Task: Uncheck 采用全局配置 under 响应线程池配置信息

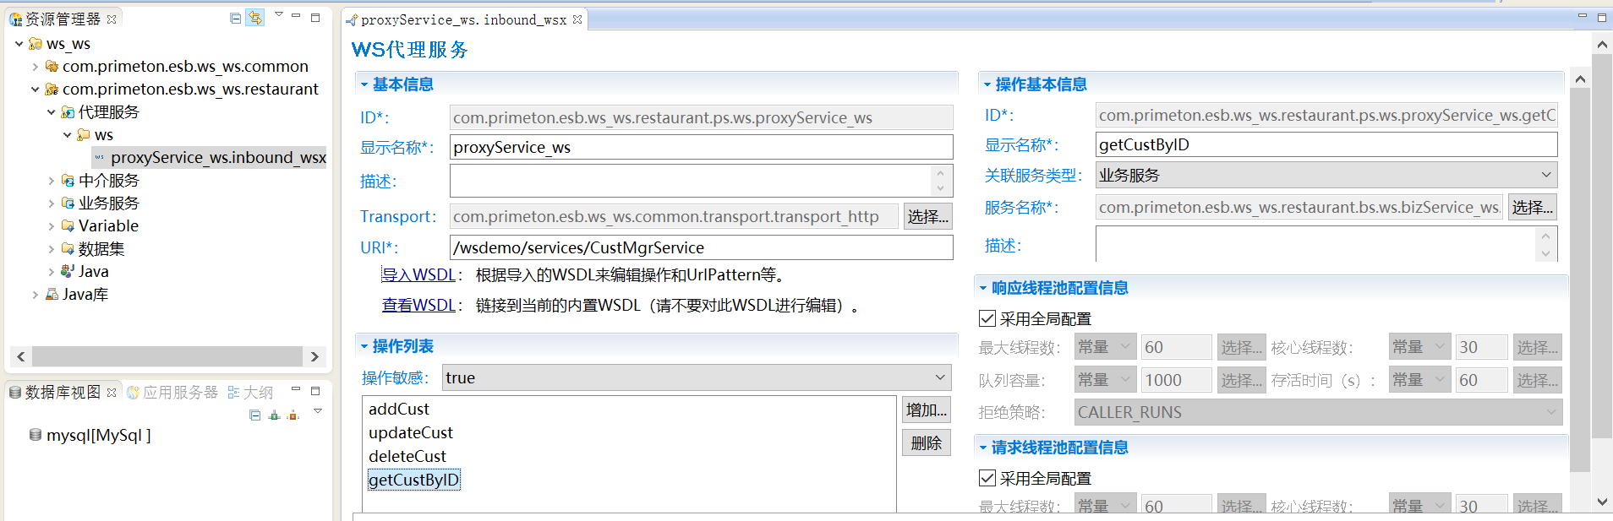Action: pos(987,318)
